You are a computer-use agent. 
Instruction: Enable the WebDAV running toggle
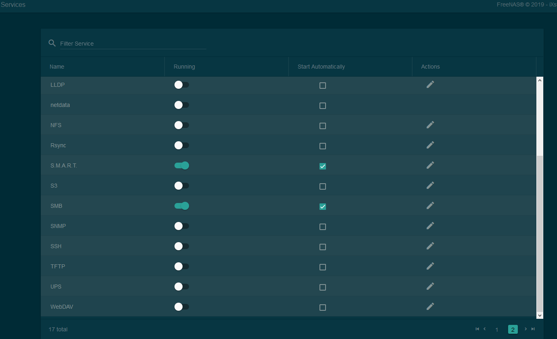(x=182, y=307)
